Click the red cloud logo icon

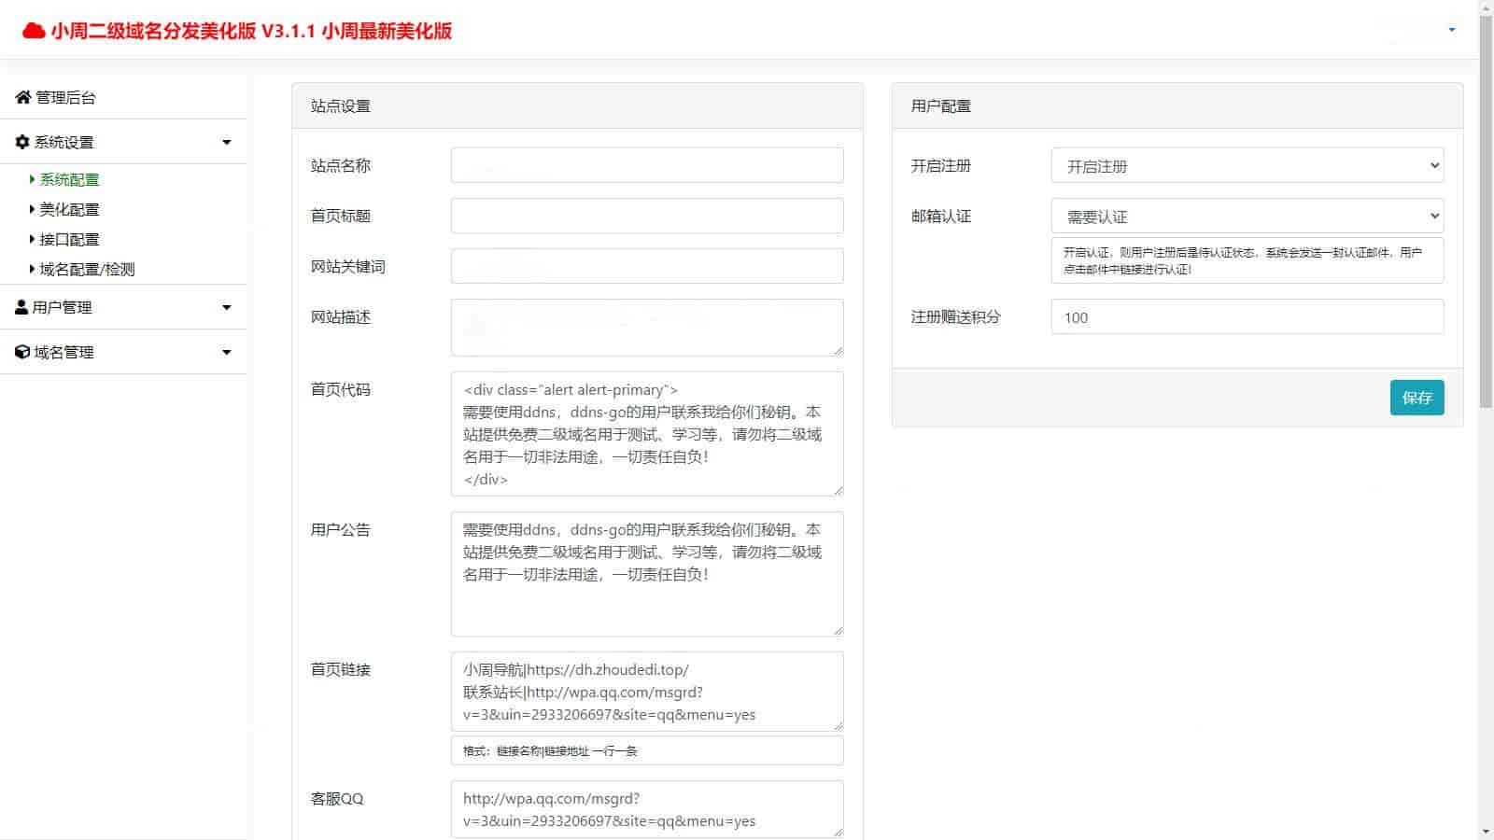point(34,31)
